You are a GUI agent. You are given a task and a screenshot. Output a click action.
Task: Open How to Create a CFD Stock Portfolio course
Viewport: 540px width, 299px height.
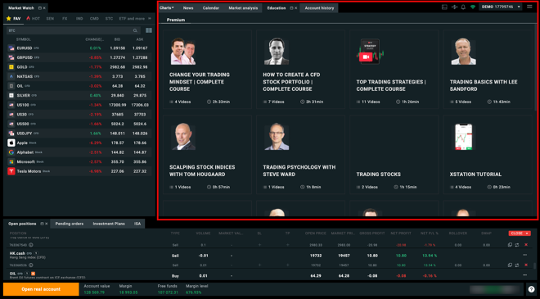coord(300,70)
